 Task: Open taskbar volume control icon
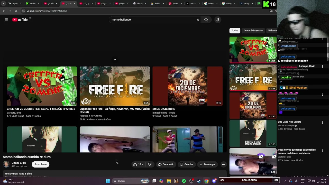(x=313, y=181)
